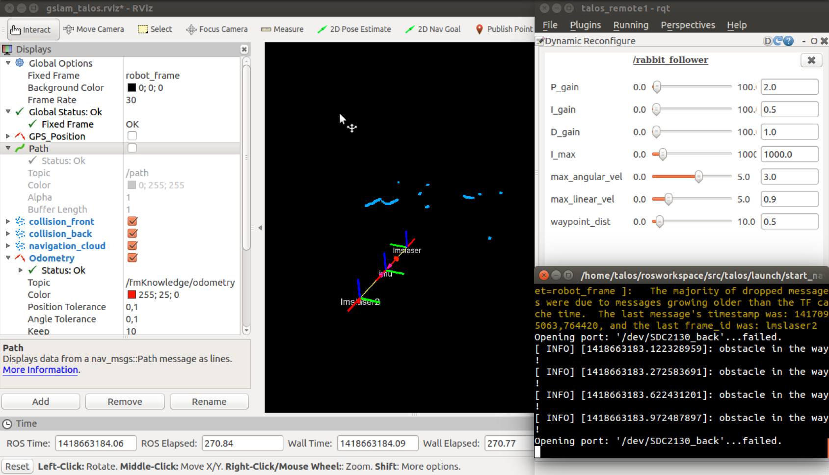Viewport: 829px width, 475px height.
Task: Click the max_angular_vel slider handle
Action: coord(698,177)
